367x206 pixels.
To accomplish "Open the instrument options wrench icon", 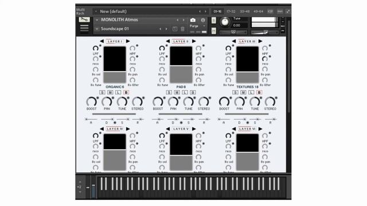I will coord(84,19).
